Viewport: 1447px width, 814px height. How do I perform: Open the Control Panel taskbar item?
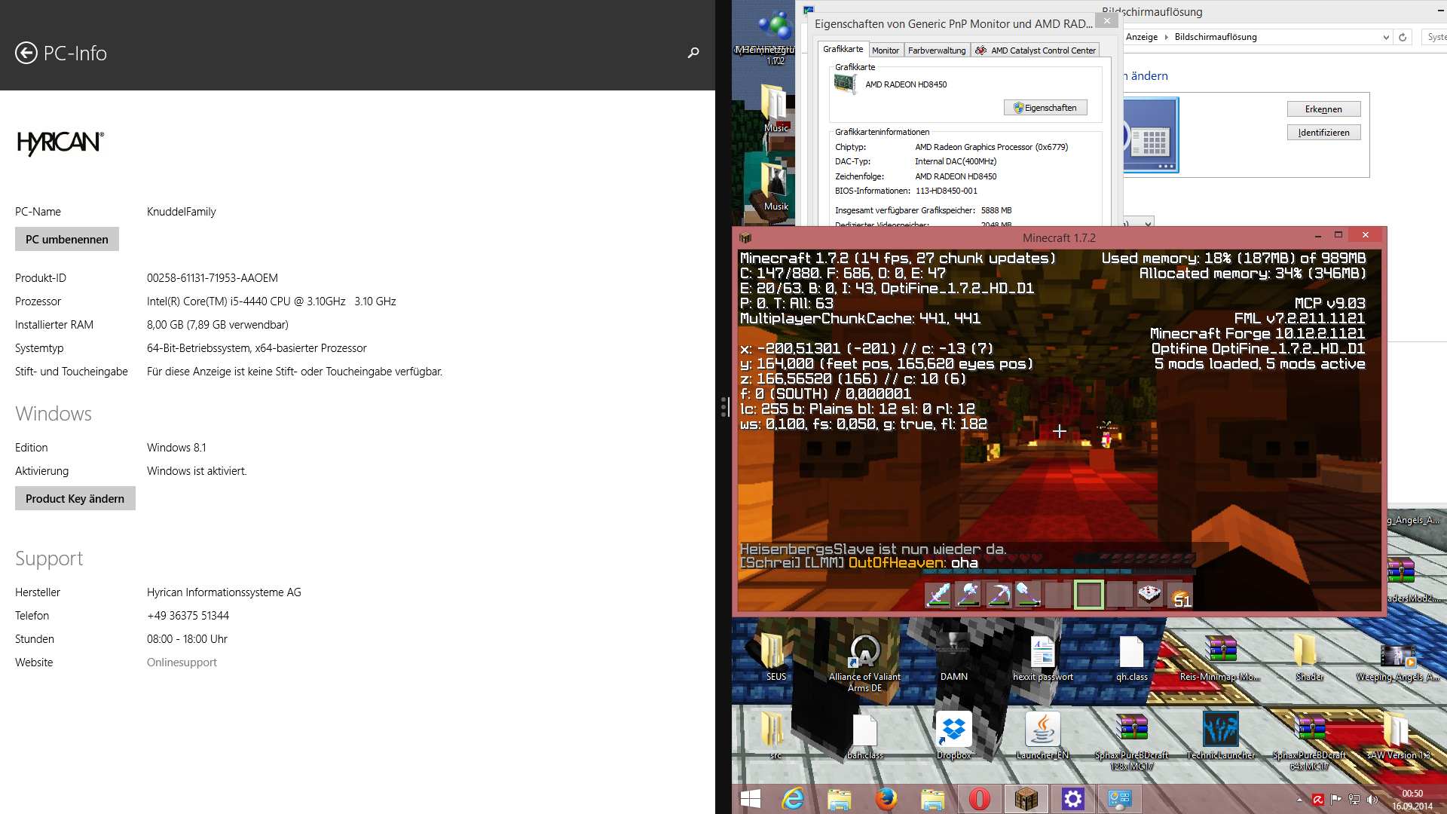1120,799
